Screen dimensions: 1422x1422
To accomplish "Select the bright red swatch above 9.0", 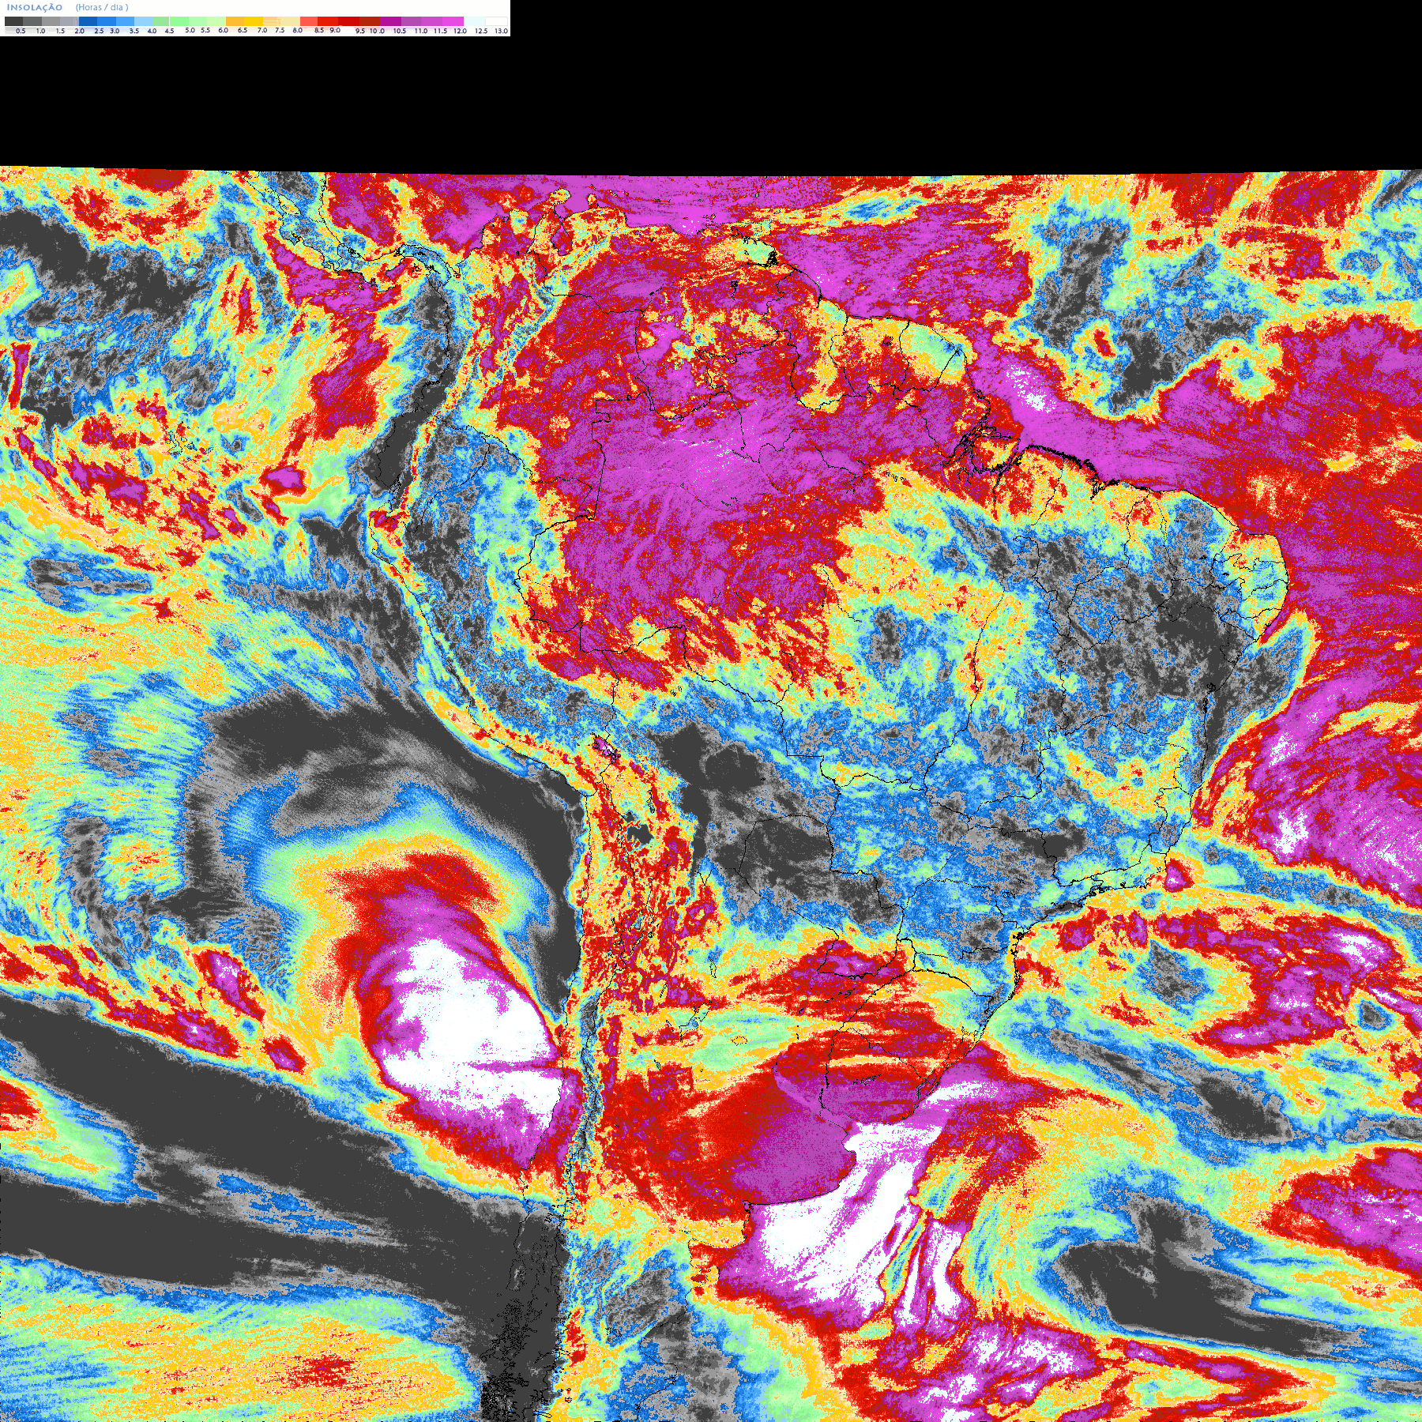I will click(328, 21).
